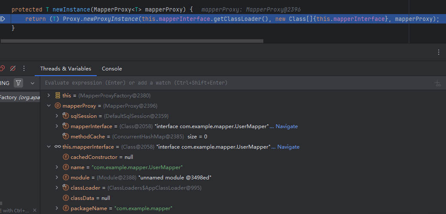Expand the sqlSession variable
The width and height of the screenshot is (446, 214).
coord(57,116)
